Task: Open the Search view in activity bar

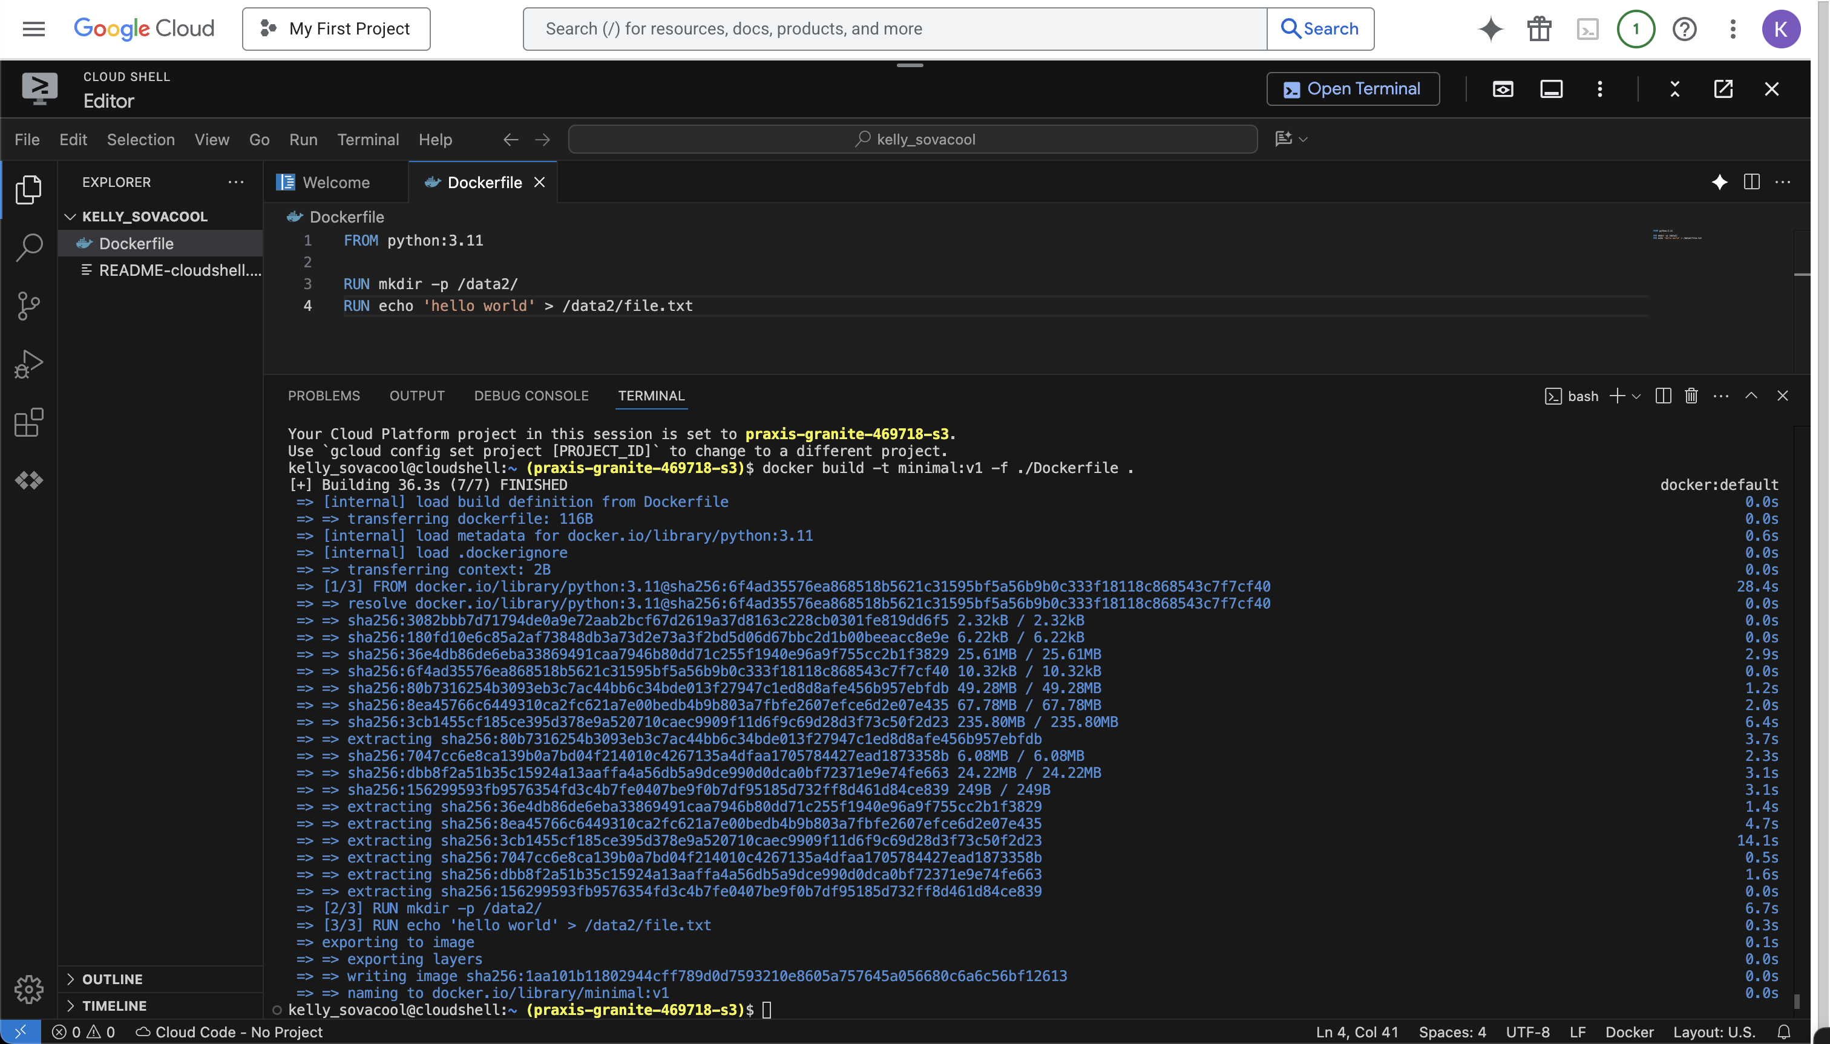Action: point(28,247)
